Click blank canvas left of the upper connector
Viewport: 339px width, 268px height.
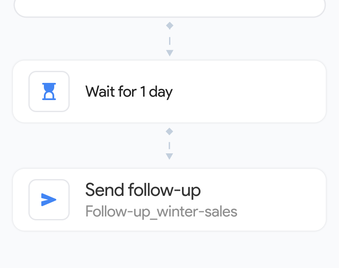(x=86, y=40)
